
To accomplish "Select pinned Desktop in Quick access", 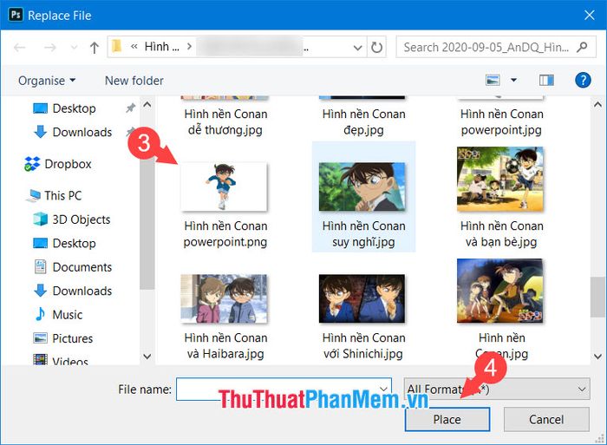I will pos(74,108).
